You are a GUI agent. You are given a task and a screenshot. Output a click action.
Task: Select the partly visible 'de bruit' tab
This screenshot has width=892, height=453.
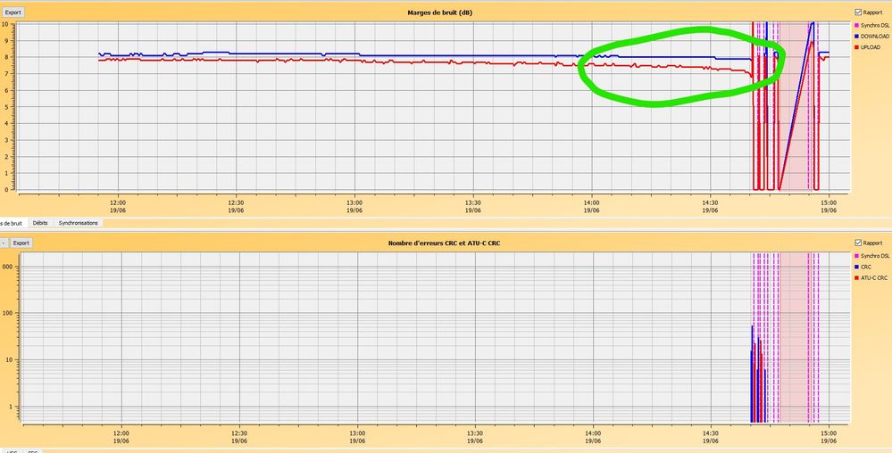coord(12,223)
